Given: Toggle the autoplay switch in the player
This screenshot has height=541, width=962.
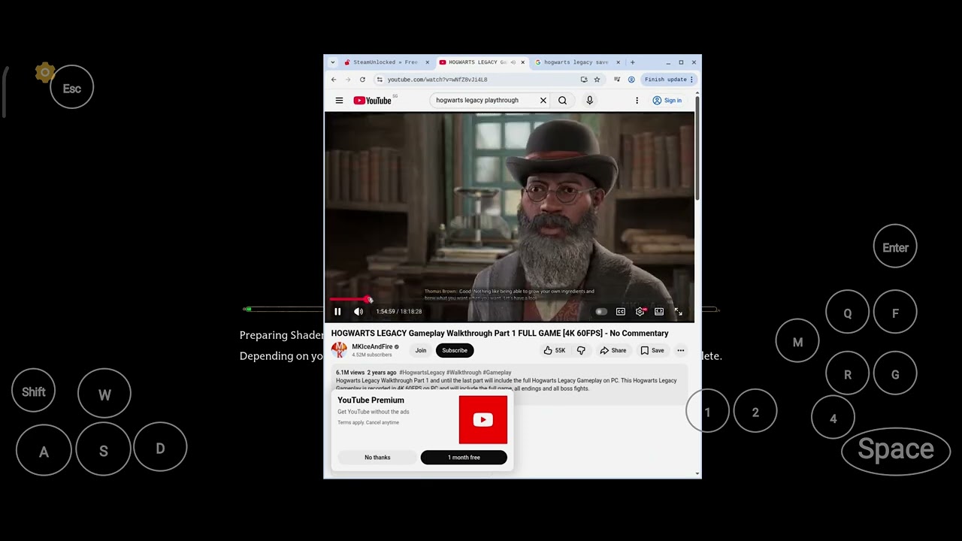Looking at the screenshot, I should (x=600, y=312).
